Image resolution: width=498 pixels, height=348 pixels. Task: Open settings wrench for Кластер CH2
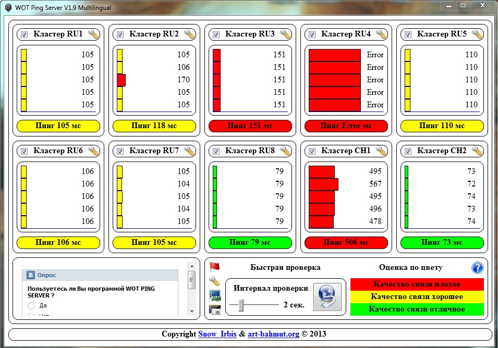coord(477,151)
